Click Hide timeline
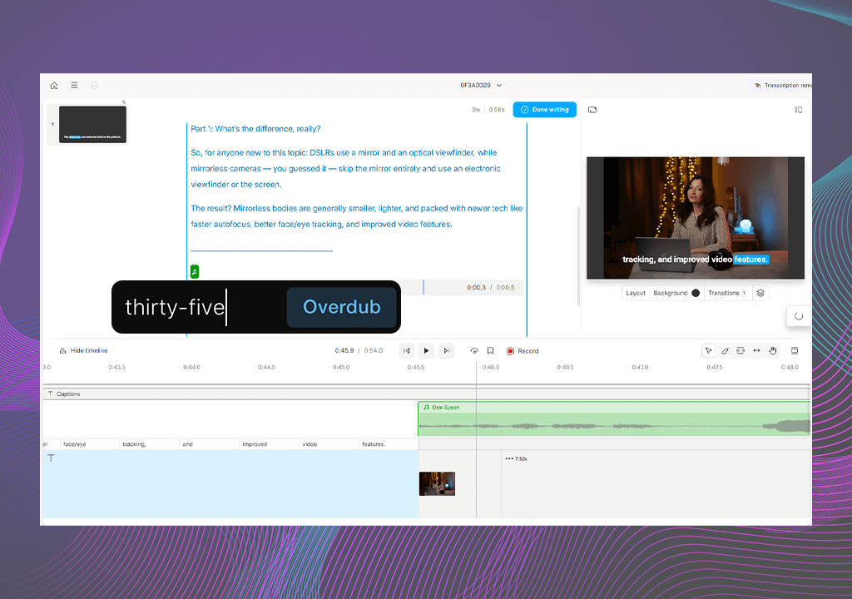 [84, 350]
